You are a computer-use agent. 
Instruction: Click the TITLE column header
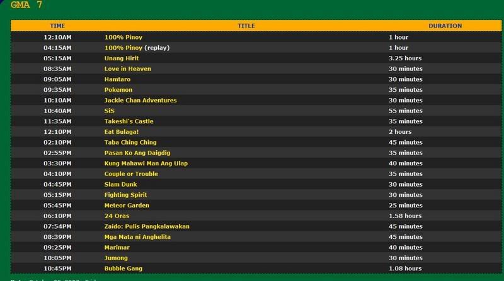click(x=246, y=26)
